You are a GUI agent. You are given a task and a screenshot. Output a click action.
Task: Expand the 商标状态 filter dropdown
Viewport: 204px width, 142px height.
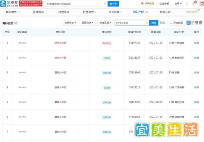coord(70,23)
